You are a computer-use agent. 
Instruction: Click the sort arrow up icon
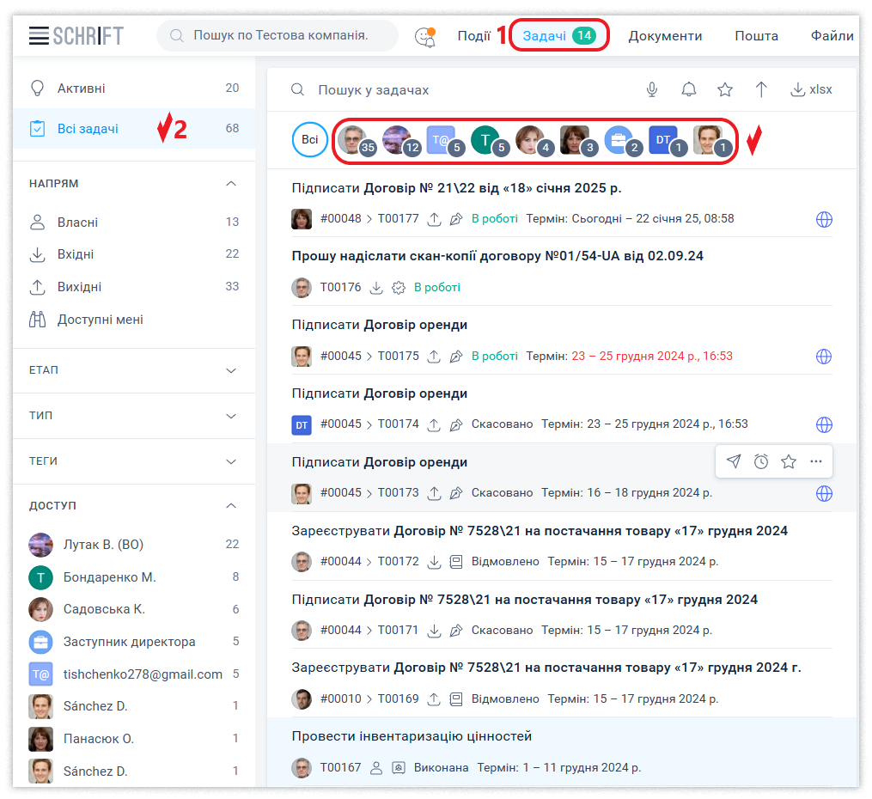(761, 89)
